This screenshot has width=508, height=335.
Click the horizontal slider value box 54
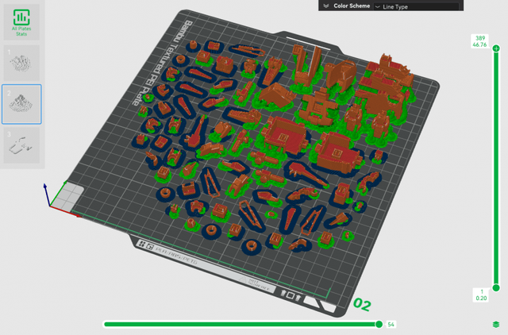[391, 324]
